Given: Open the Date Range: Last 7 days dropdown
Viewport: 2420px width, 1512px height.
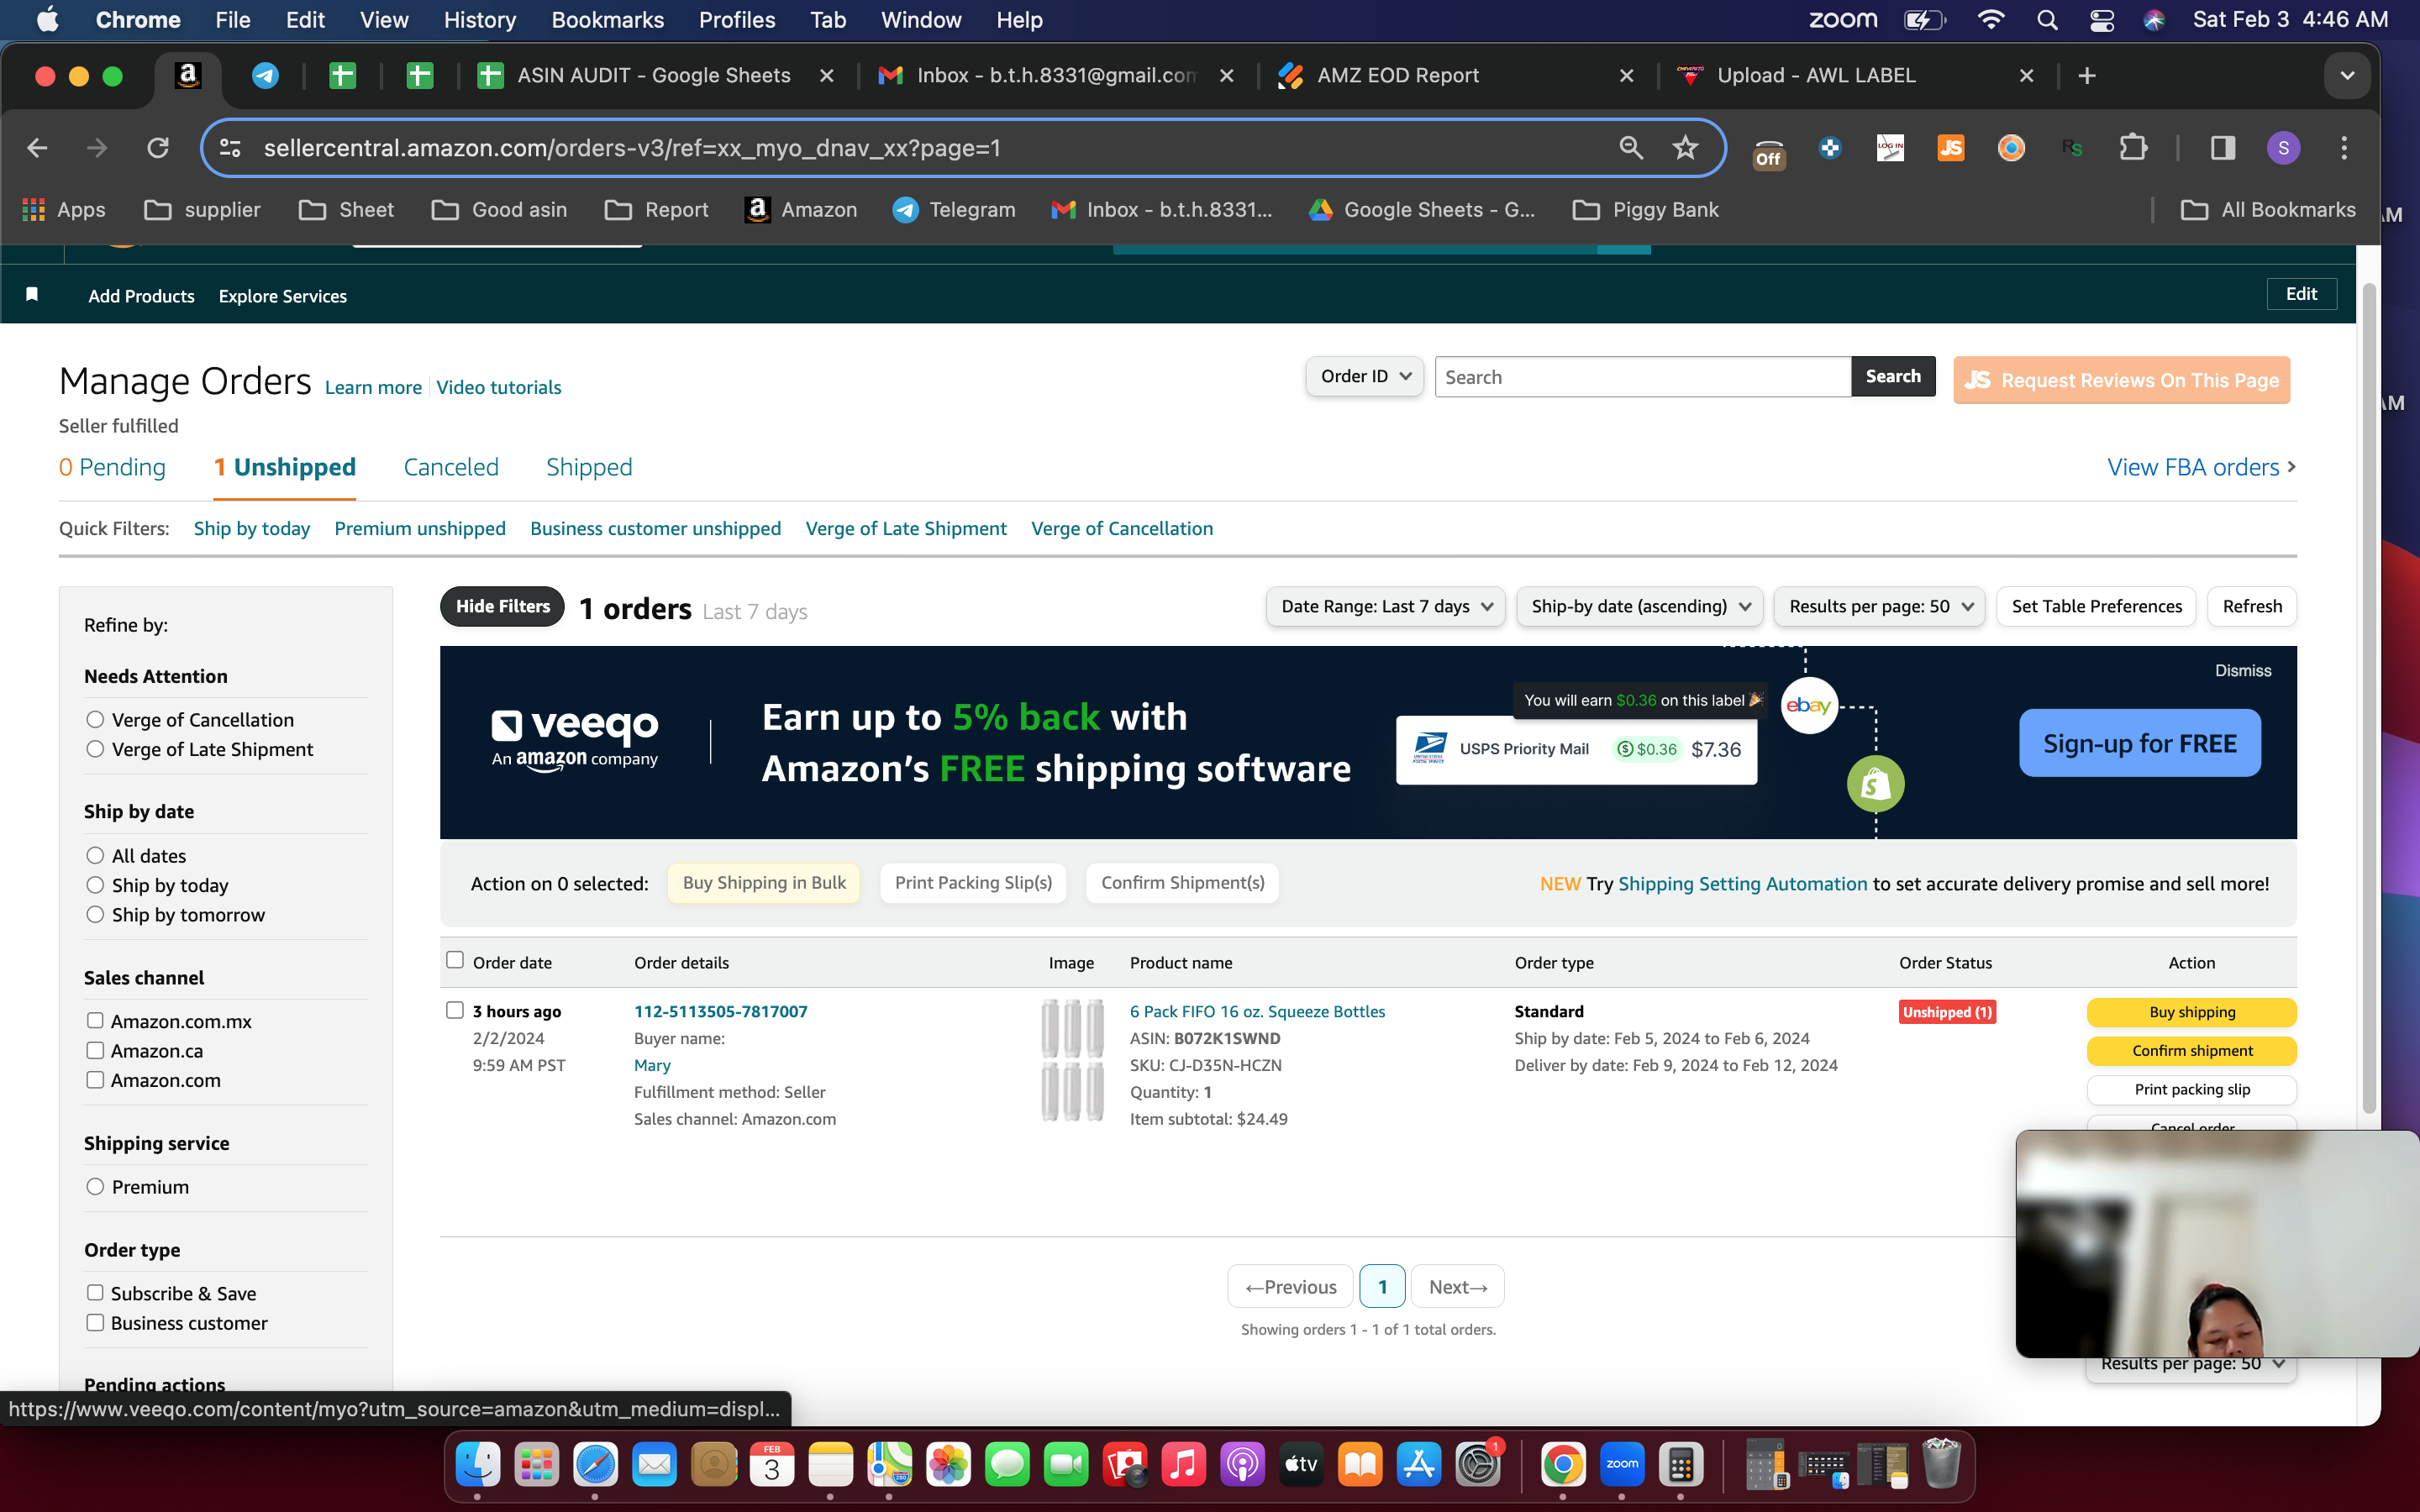Looking at the screenshot, I should coord(1385,606).
